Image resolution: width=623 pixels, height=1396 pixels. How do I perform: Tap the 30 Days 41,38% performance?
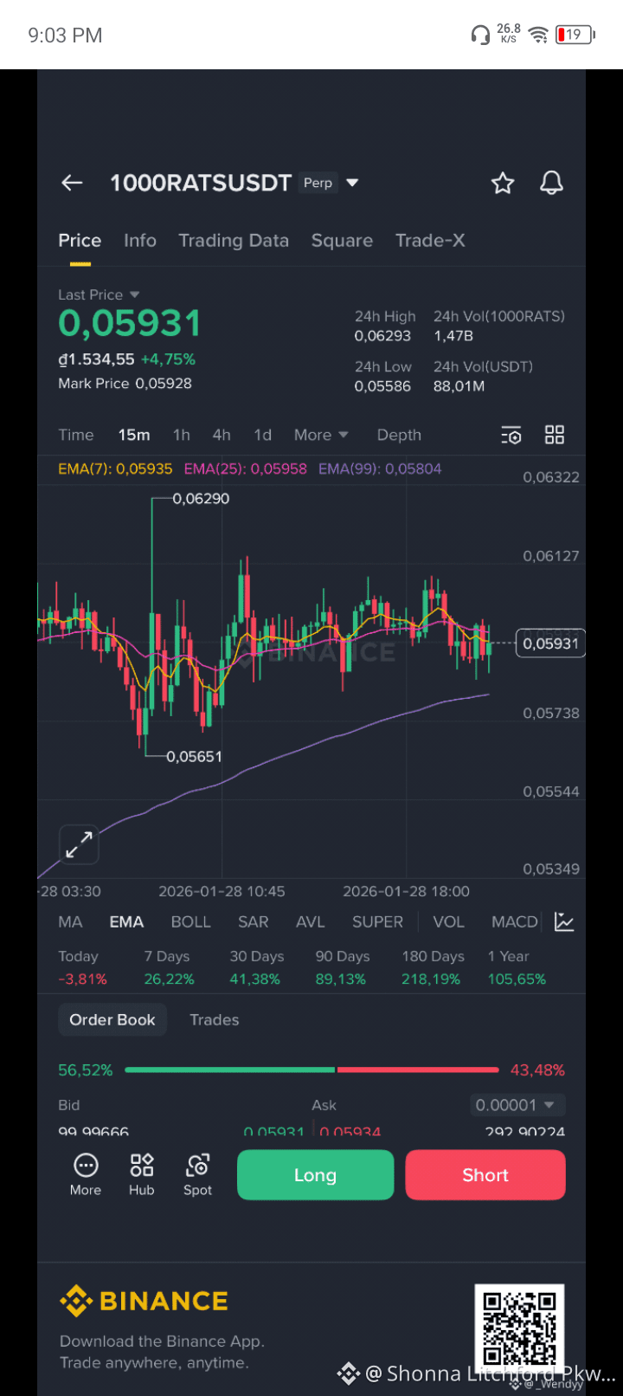256,967
